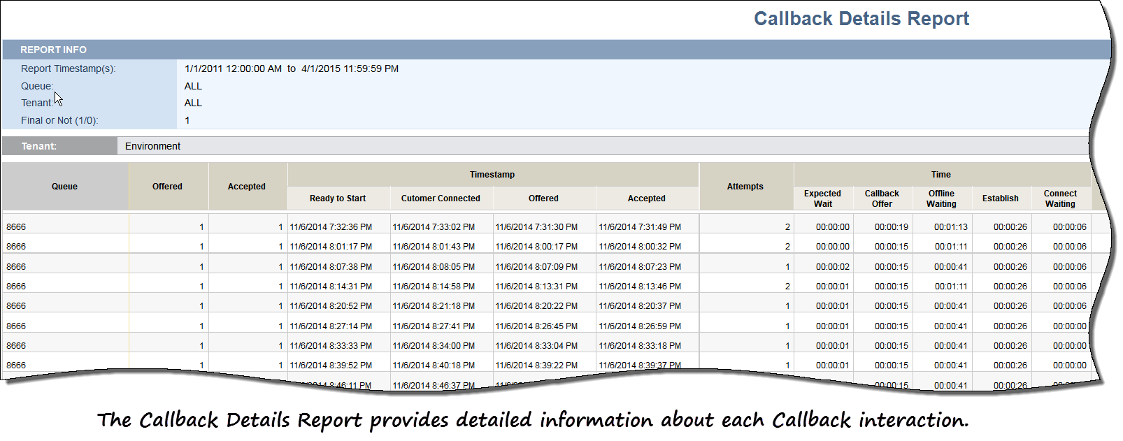Click the Callback Offer column header
The image size is (1123, 441).
pos(882,198)
